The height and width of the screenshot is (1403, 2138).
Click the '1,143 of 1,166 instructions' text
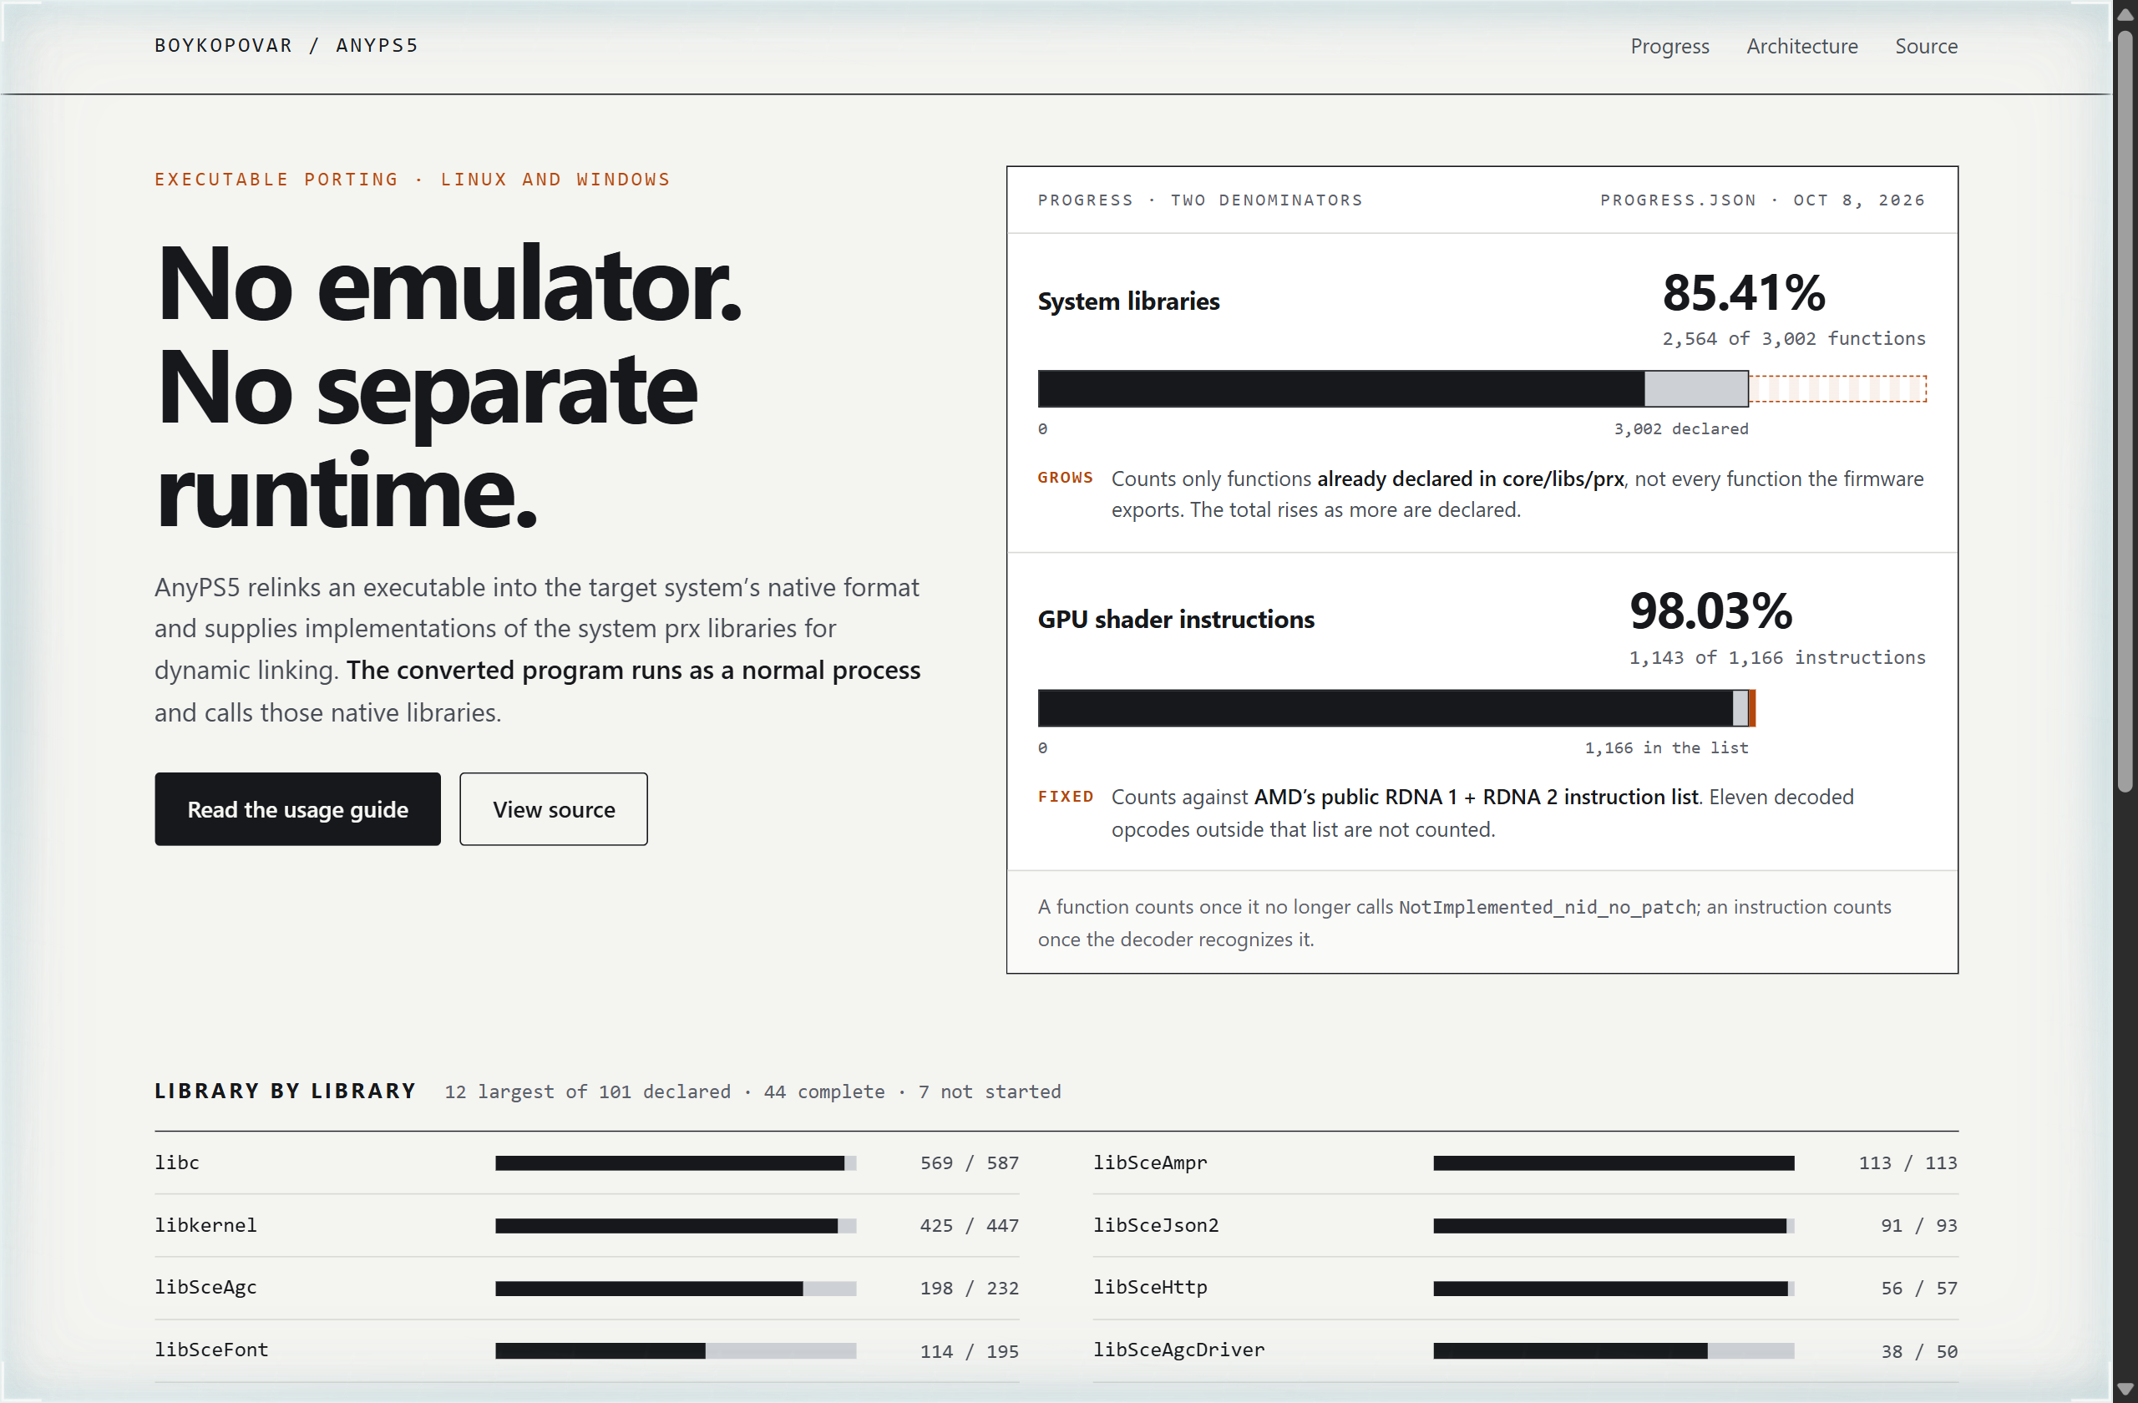1777,657
